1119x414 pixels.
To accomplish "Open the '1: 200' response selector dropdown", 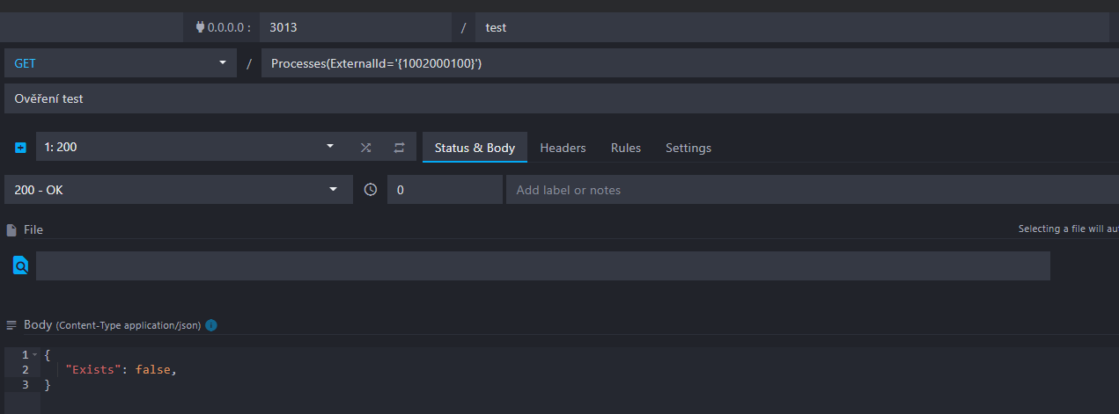I will point(192,147).
